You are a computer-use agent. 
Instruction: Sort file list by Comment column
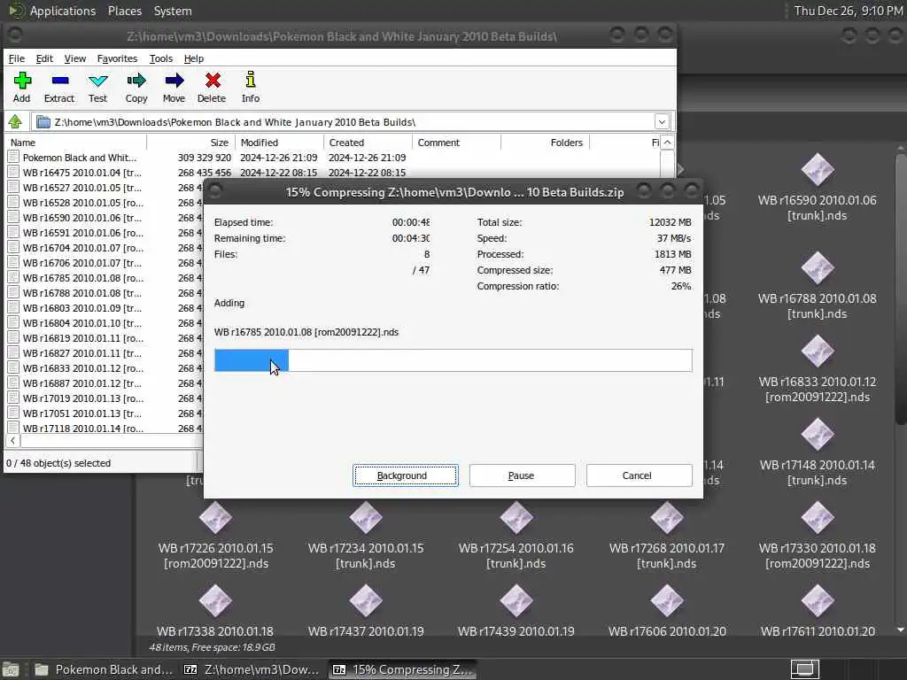coord(456,143)
